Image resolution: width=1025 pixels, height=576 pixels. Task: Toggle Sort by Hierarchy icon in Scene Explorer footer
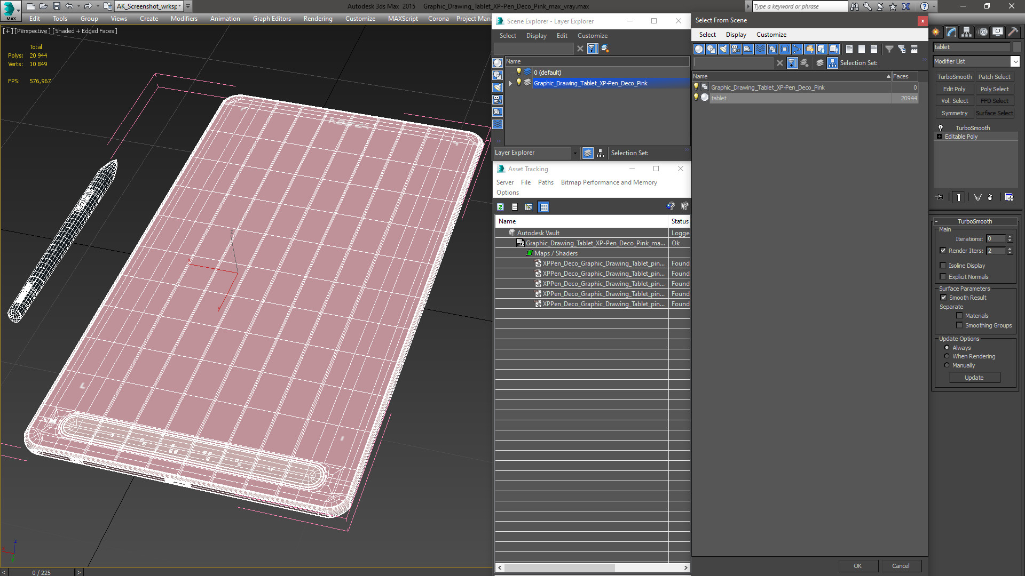601,153
